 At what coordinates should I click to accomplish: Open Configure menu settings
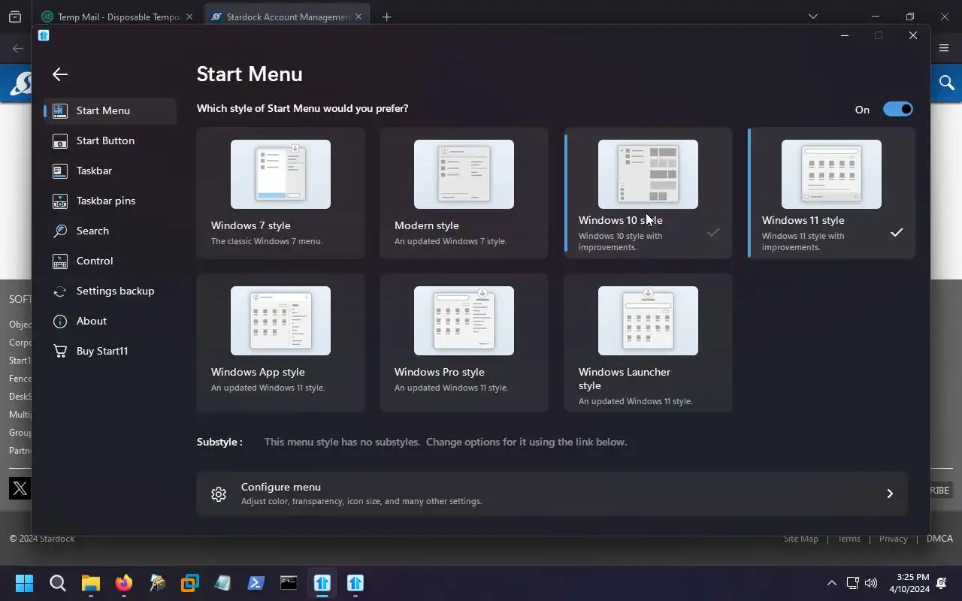(x=552, y=494)
